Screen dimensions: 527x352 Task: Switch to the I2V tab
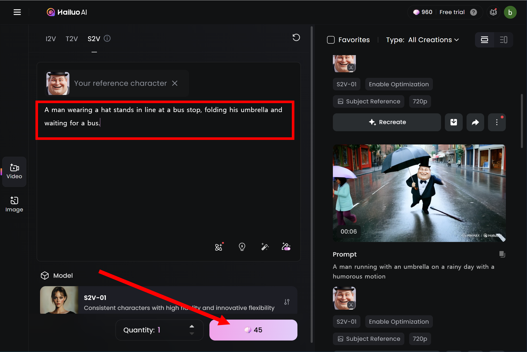click(51, 39)
